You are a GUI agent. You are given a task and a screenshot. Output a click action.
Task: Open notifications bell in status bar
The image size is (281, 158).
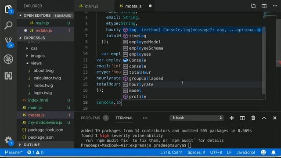[x=273, y=152]
